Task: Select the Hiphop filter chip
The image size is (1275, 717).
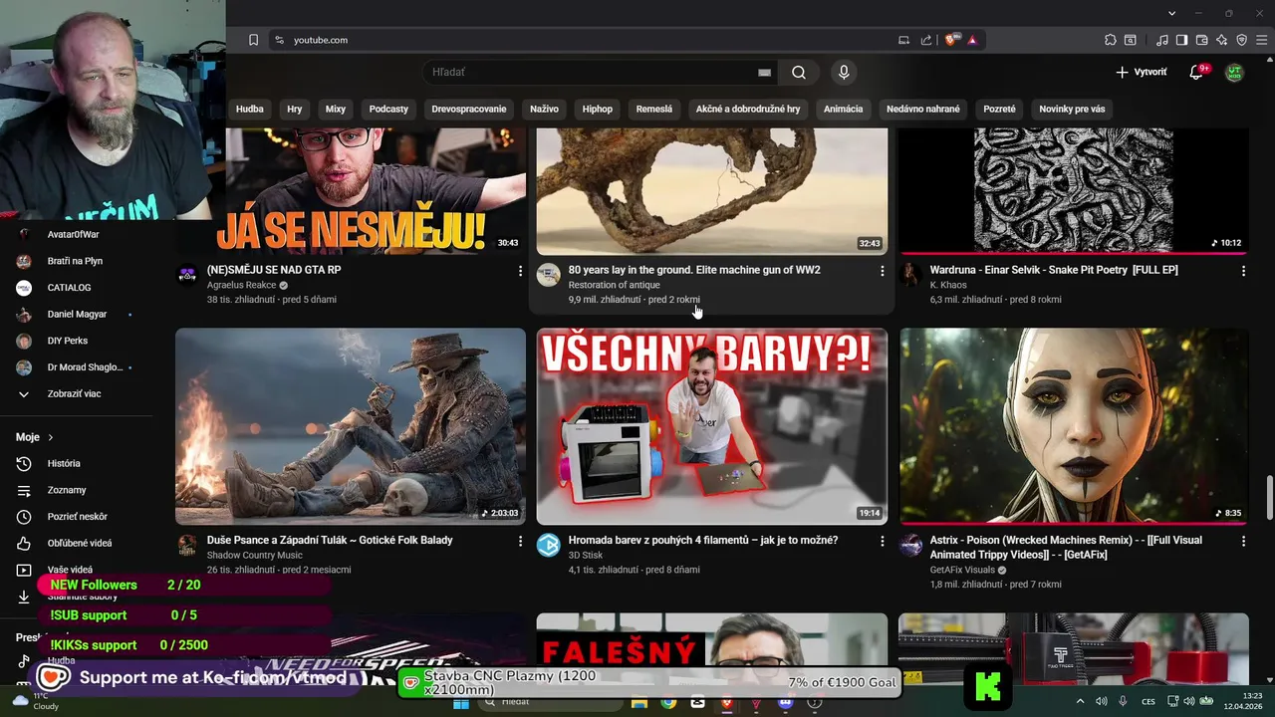Action: (598, 109)
